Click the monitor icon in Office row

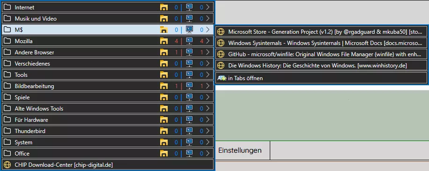coord(189,154)
